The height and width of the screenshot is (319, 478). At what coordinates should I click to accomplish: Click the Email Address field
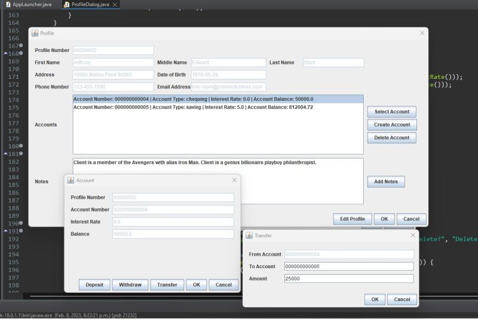point(228,87)
